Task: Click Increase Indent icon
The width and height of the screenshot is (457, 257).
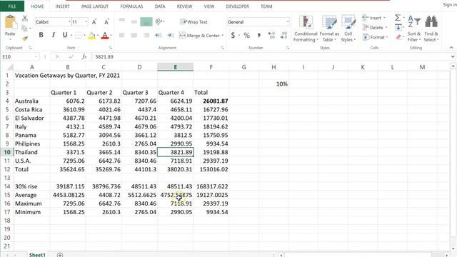Action: coord(171,35)
